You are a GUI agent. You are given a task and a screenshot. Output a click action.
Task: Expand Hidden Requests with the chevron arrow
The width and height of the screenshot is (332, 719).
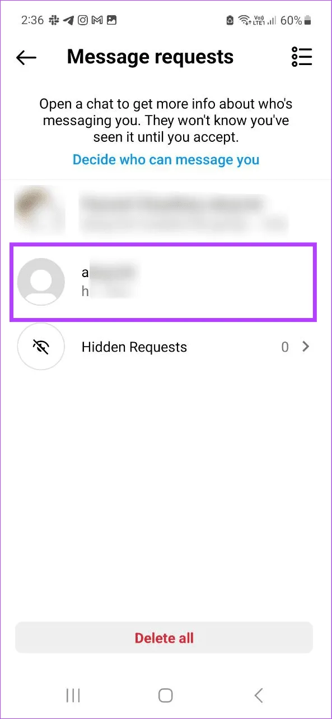pyautogui.click(x=306, y=347)
